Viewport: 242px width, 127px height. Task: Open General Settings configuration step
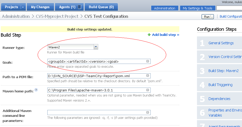pyautogui.click(x=221, y=43)
